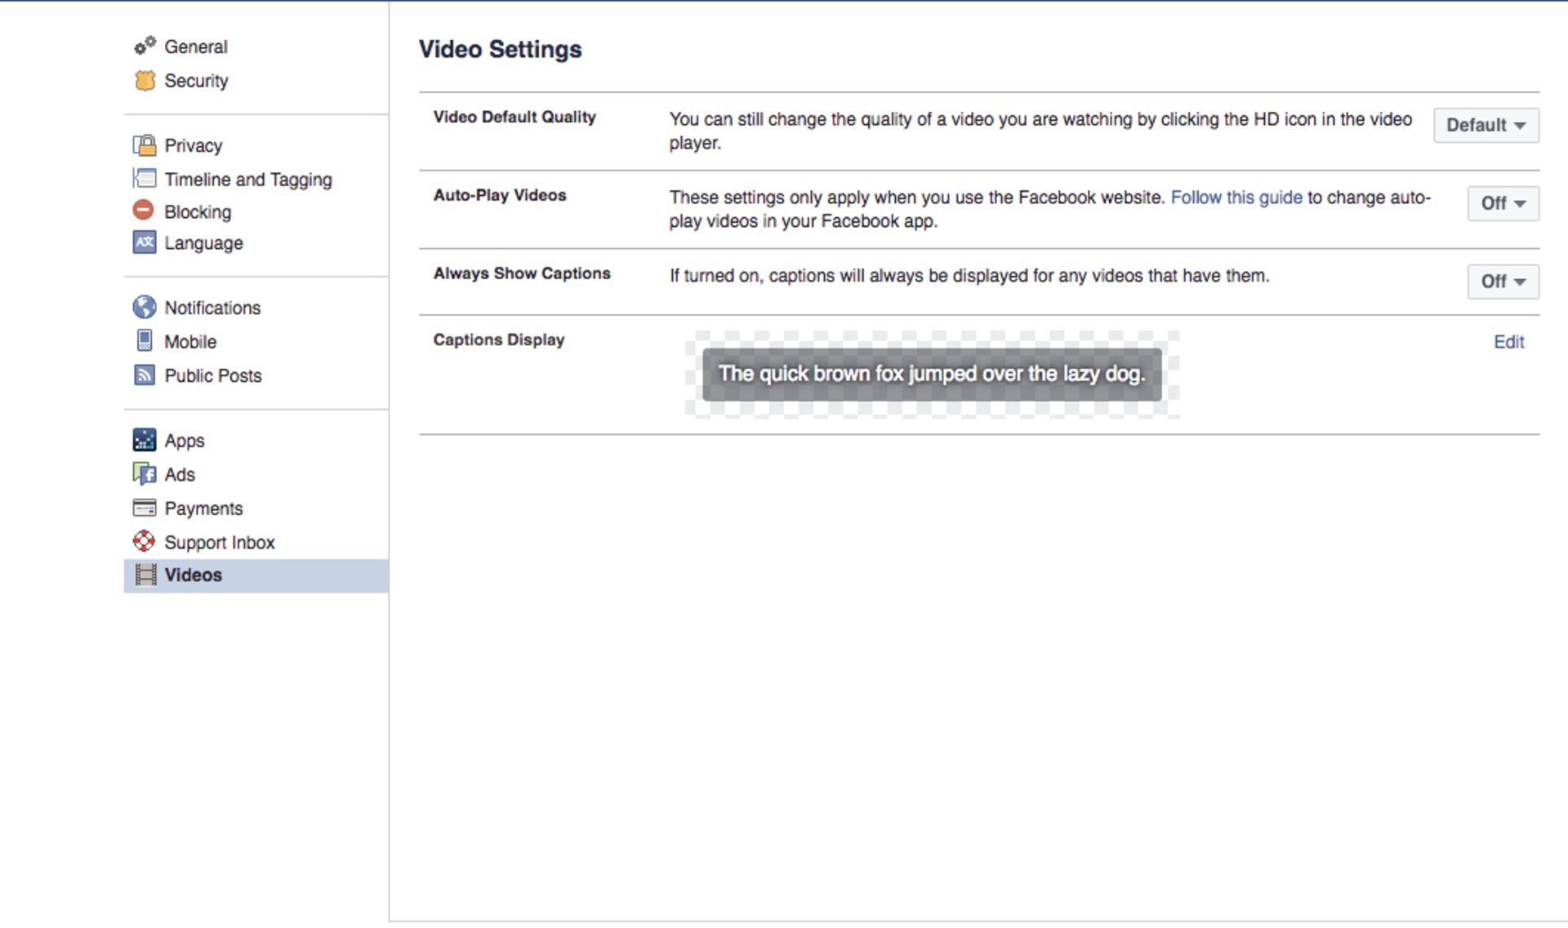The width and height of the screenshot is (1568, 928).
Task: Click Edit for Captions Display
Action: pyautogui.click(x=1508, y=342)
